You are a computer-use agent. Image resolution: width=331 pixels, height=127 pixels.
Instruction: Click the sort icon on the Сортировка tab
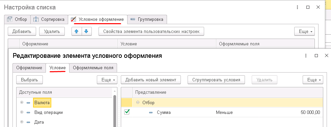pos(36,19)
